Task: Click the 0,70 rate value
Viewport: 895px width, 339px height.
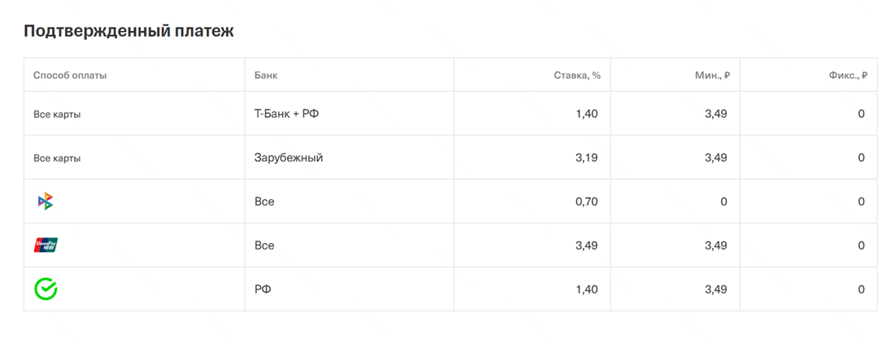Action: point(586,202)
